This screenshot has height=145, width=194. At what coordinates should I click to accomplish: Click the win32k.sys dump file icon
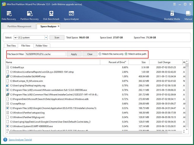pos(8,72)
